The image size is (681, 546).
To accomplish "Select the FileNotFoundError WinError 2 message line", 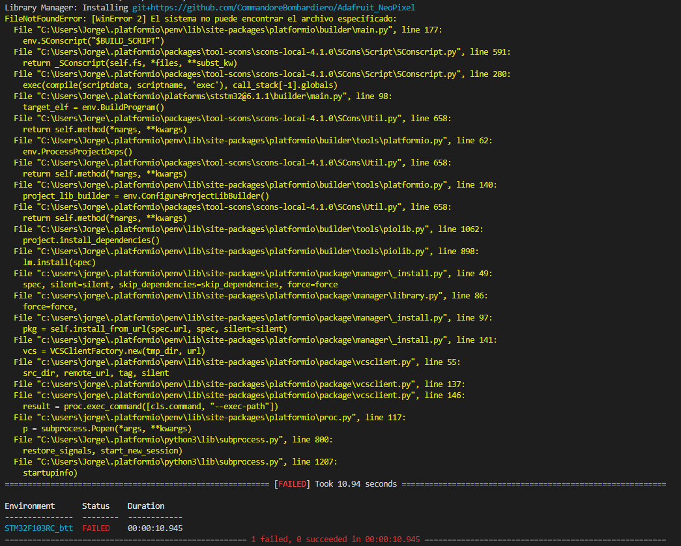I will pos(201,19).
